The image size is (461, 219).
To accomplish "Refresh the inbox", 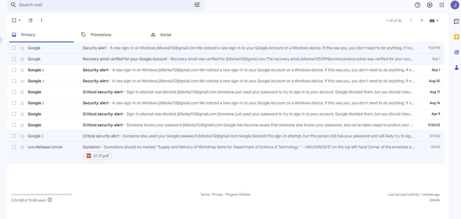I will pyautogui.click(x=31, y=20).
